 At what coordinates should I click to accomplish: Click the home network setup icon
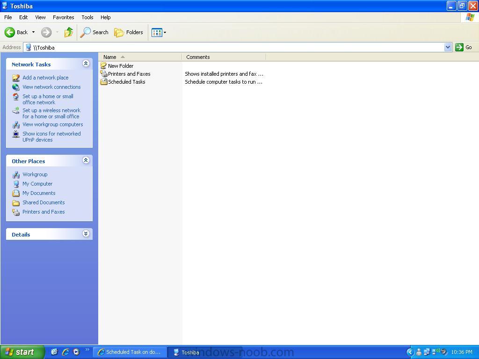click(16, 96)
